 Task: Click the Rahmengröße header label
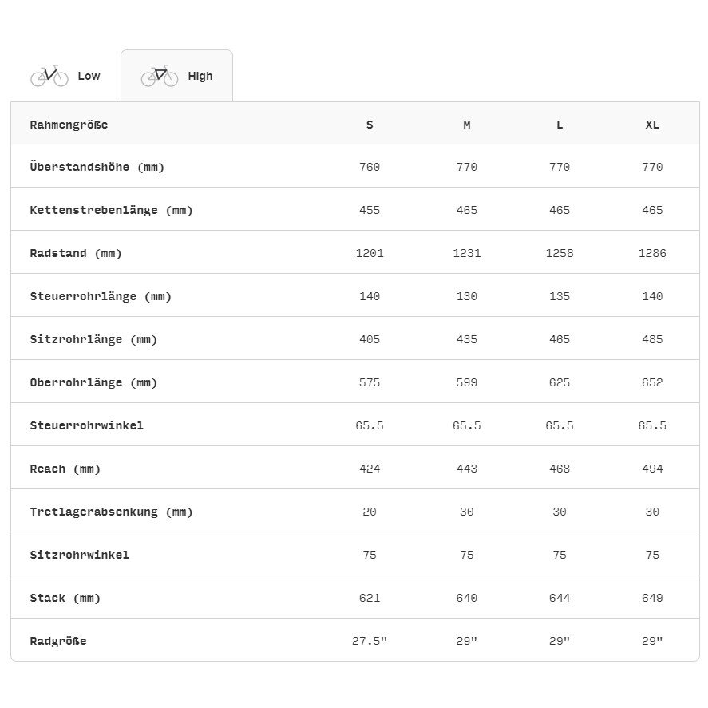(69, 125)
